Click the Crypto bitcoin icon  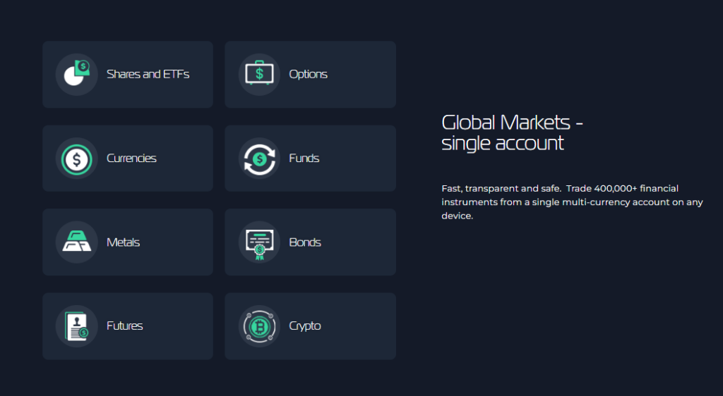coord(259,326)
